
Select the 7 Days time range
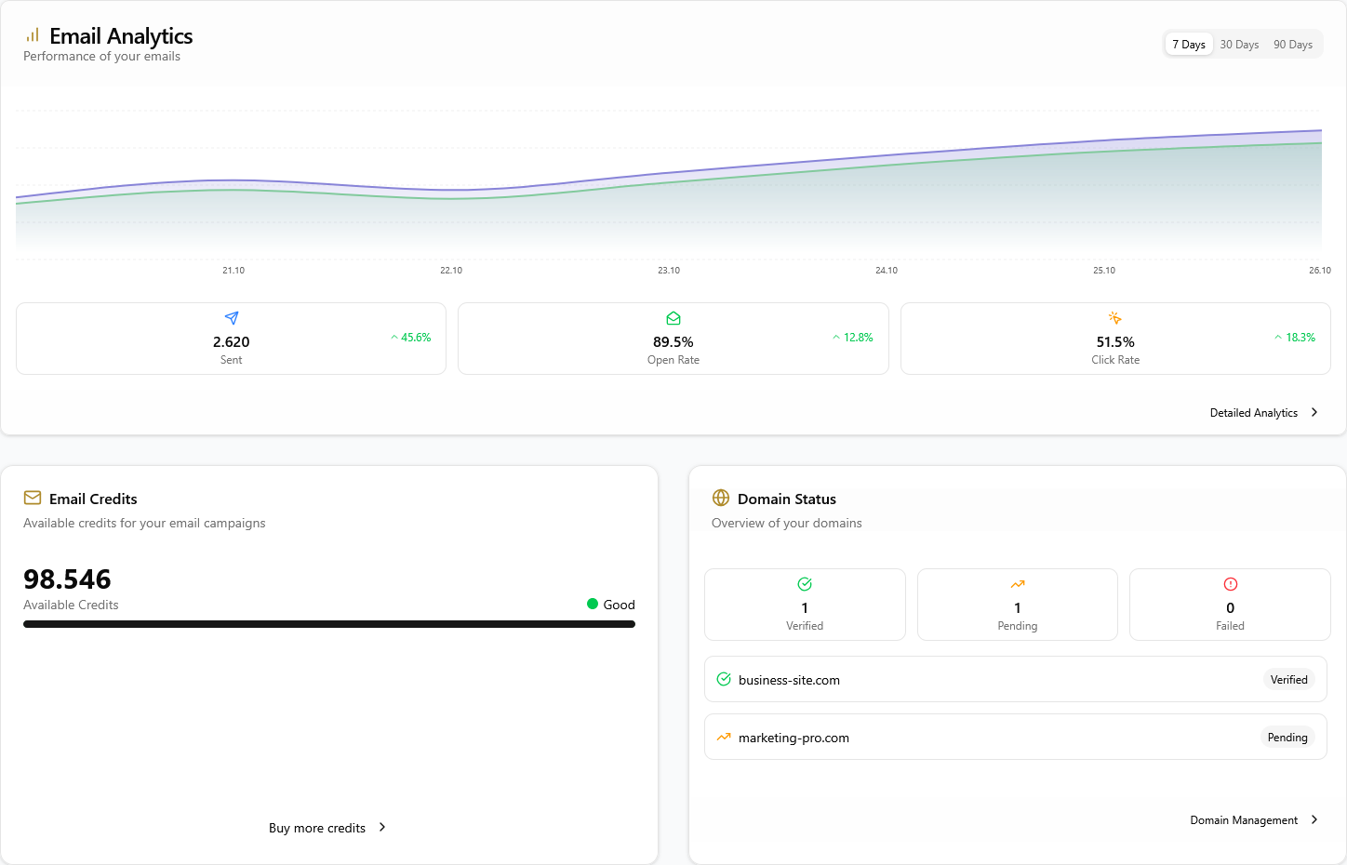point(1188,44)
